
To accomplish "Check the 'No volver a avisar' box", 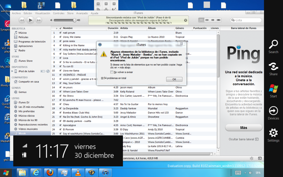I will pyautogui.click(x=112, y=72).
